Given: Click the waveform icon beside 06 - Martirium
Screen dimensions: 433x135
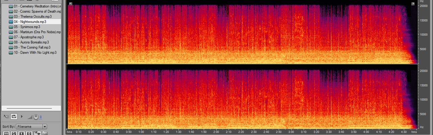Looking at the screenshot, I should click(x=11, y=32).
